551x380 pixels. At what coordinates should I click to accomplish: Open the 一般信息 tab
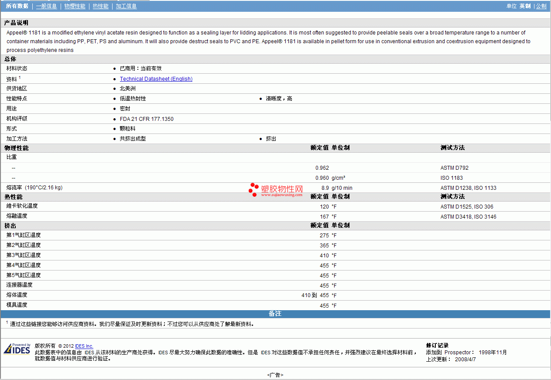[x=47, y=6]
